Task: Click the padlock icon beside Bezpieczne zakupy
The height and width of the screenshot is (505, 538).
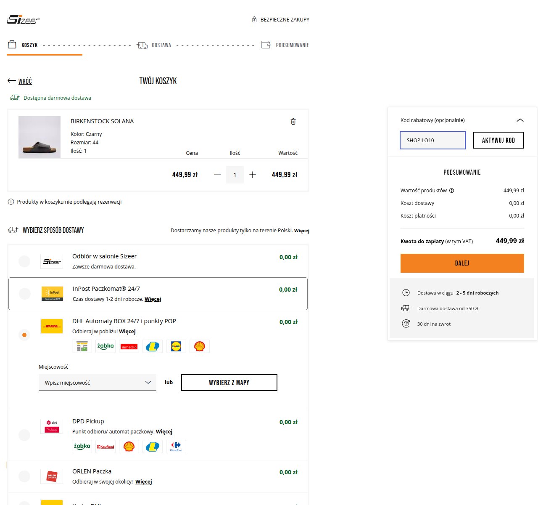Action: pos(254,19)
